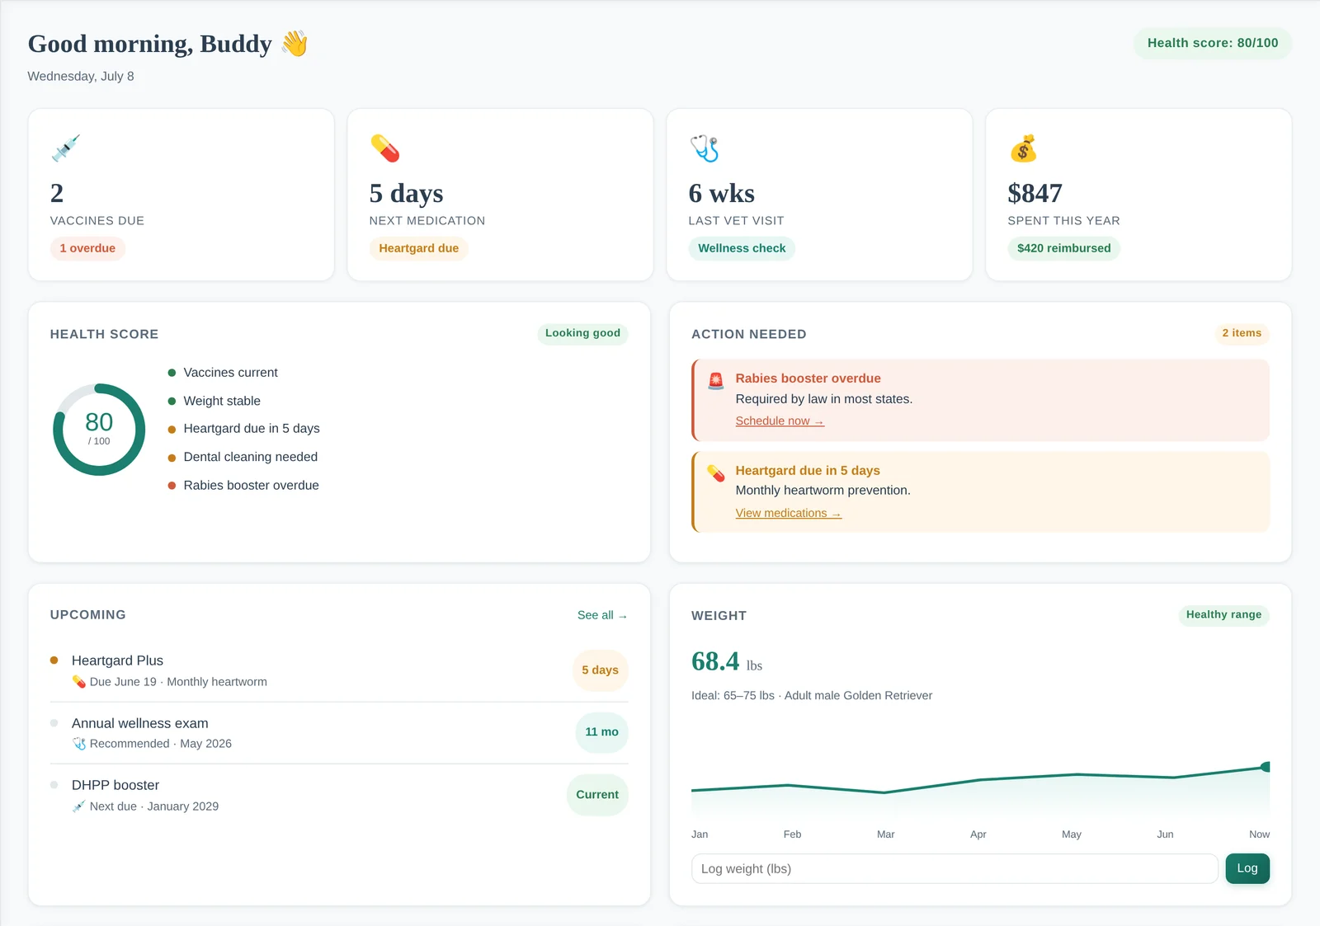Image resolution: width=1320 pixels, height=926 pixels.
Task: Click the Dental cleaning needed line
Action: click(x=243, y=457)
